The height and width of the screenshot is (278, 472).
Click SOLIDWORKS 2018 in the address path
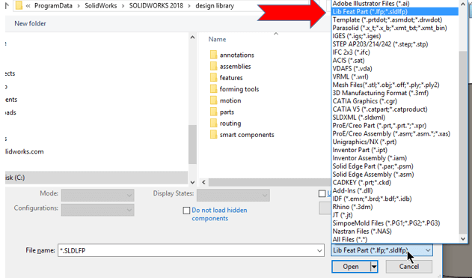point(156,5)
